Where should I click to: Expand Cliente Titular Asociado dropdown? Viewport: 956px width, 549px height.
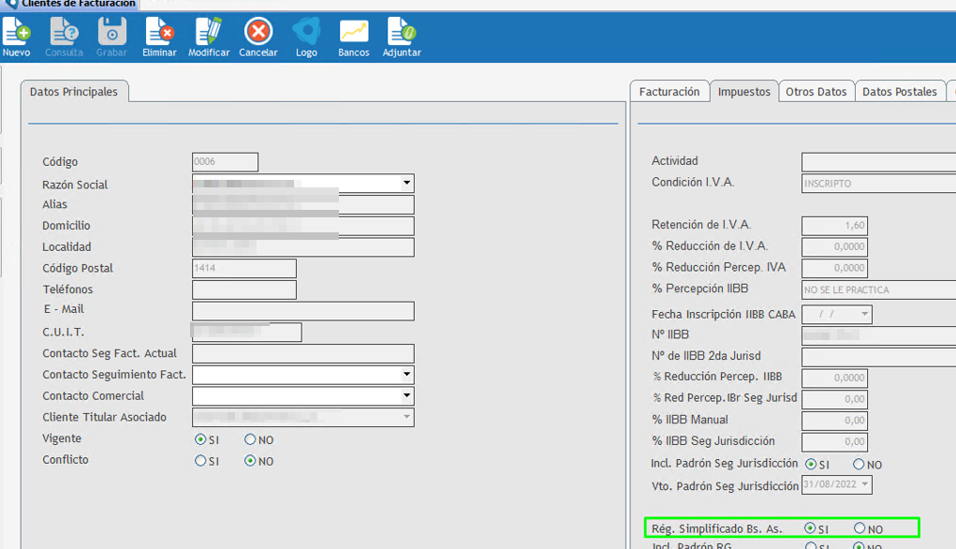pos(406,417)
